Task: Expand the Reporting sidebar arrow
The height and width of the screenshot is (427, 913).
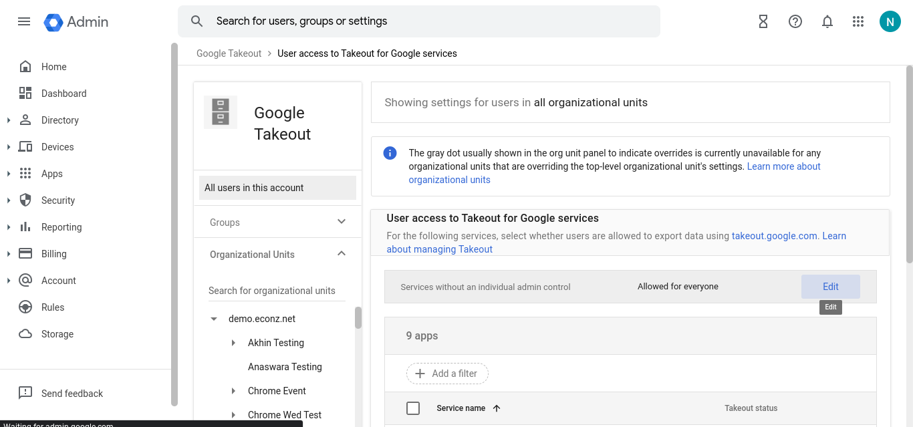Action: point(9,227)
